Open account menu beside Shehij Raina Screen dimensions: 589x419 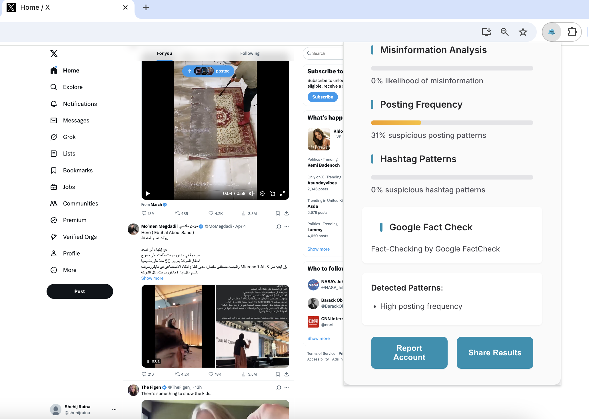tap(114, 410)
